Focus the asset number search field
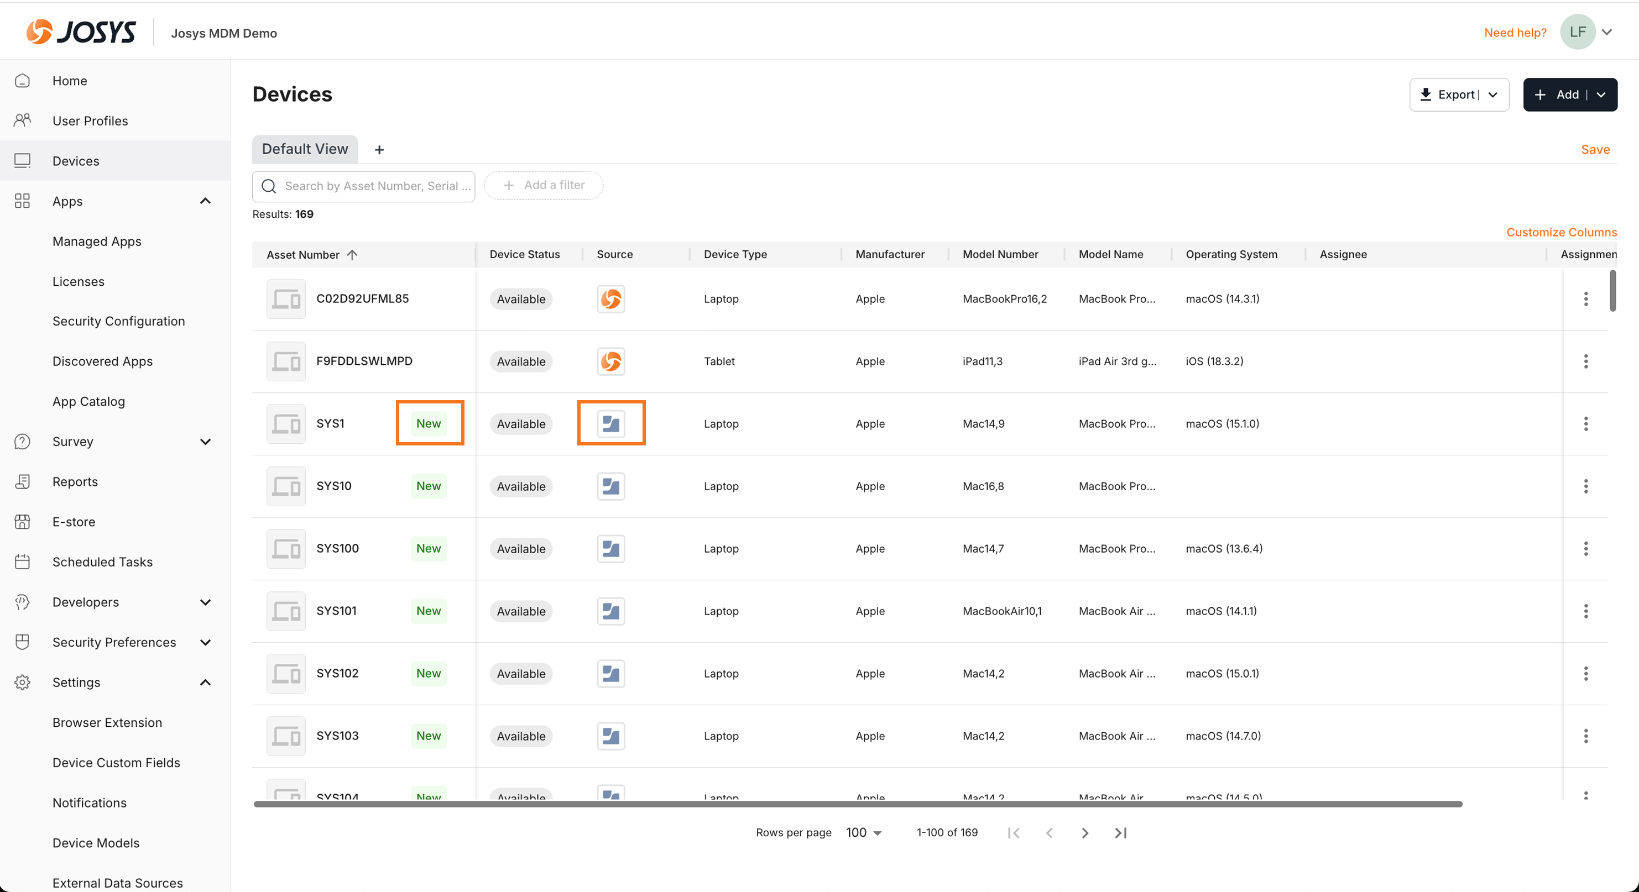 pyautogui.click(x=375, y=186)
